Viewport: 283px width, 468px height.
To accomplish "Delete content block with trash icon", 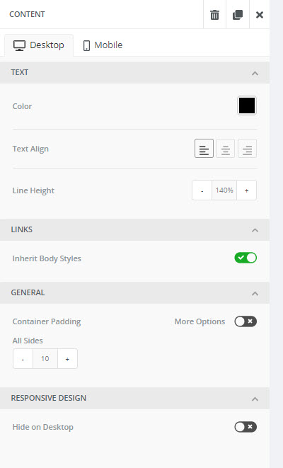I will (214, 14).
